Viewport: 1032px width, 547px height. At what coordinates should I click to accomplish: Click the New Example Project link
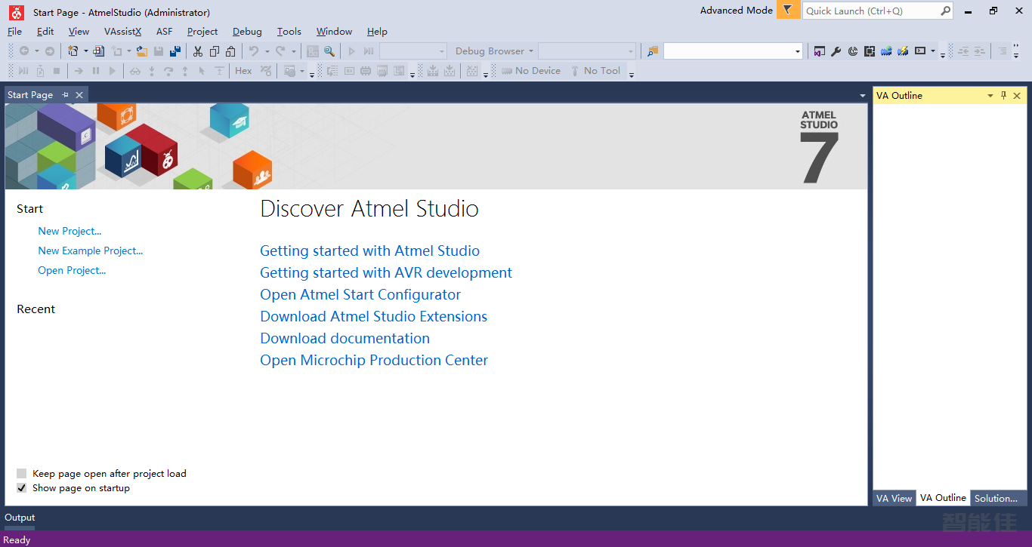coord(91,251)
